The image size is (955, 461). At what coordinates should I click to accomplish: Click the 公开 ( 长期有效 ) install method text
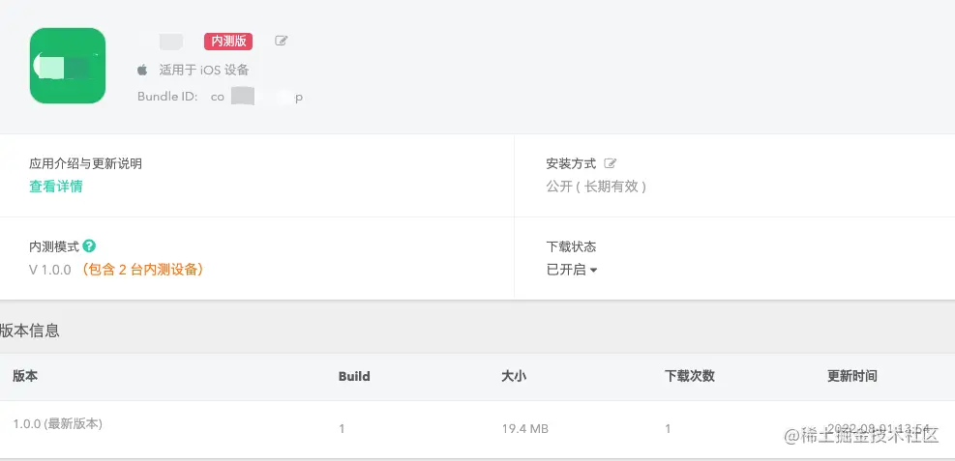pos(595,187)
